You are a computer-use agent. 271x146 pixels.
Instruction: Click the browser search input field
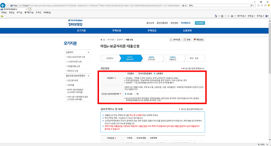click(x=219, y=6)
